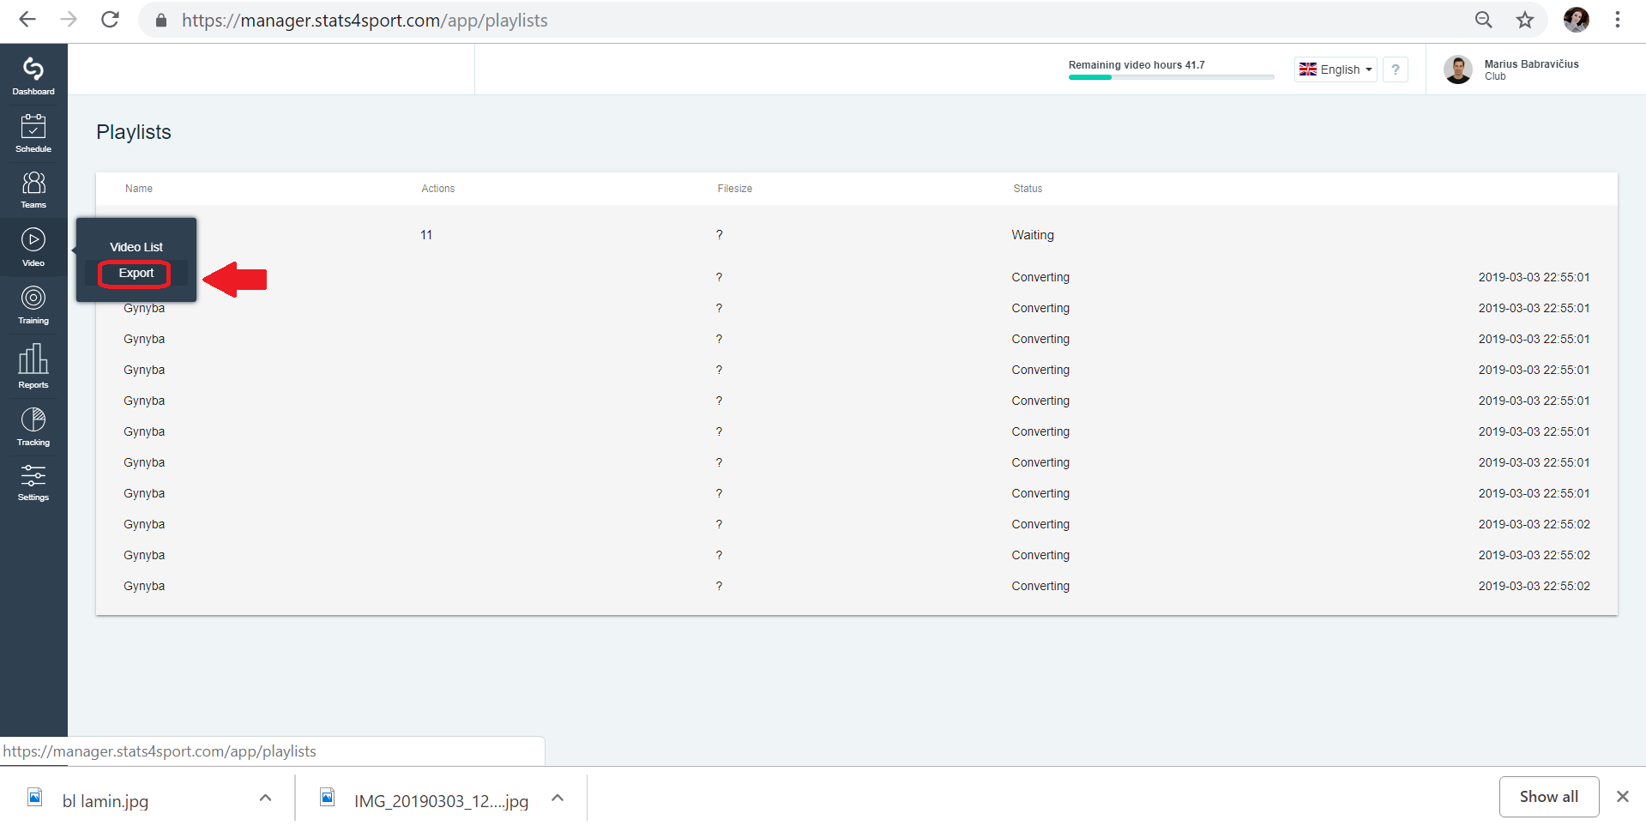The width and height of the screenshot is (1646, 826).
Task: Click the Chrome profile avatar icon
Action: pyautogui.click(x=1576, y=20)
